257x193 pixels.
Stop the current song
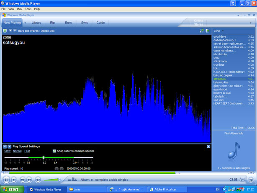14,180
